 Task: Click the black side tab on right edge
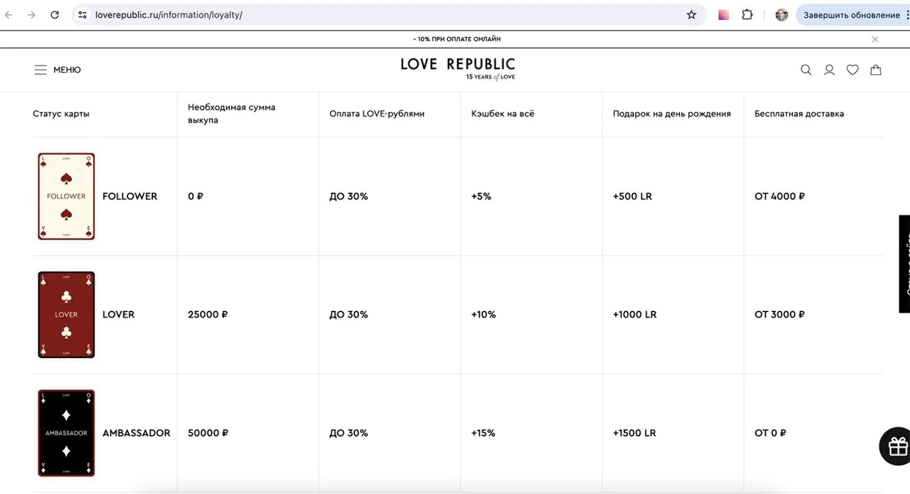[x=904, y=264]
